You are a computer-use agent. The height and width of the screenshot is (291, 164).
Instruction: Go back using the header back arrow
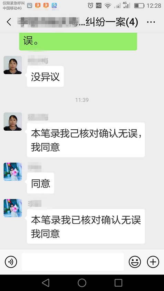click(x=9, y=22)
